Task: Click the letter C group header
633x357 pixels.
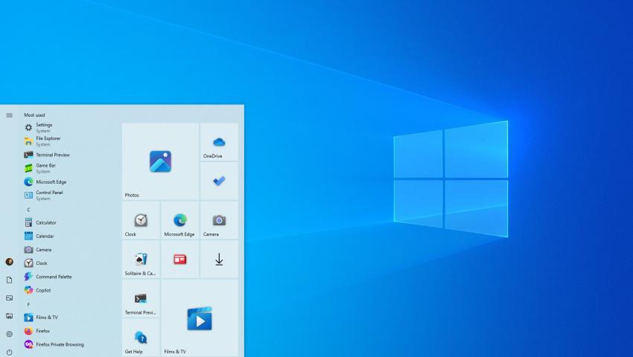Action: (x=28, y=210)
